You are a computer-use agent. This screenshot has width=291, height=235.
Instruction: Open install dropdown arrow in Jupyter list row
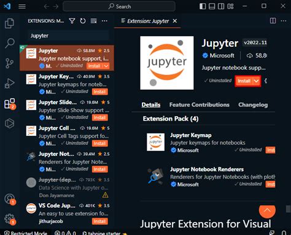tap(106, 66)
